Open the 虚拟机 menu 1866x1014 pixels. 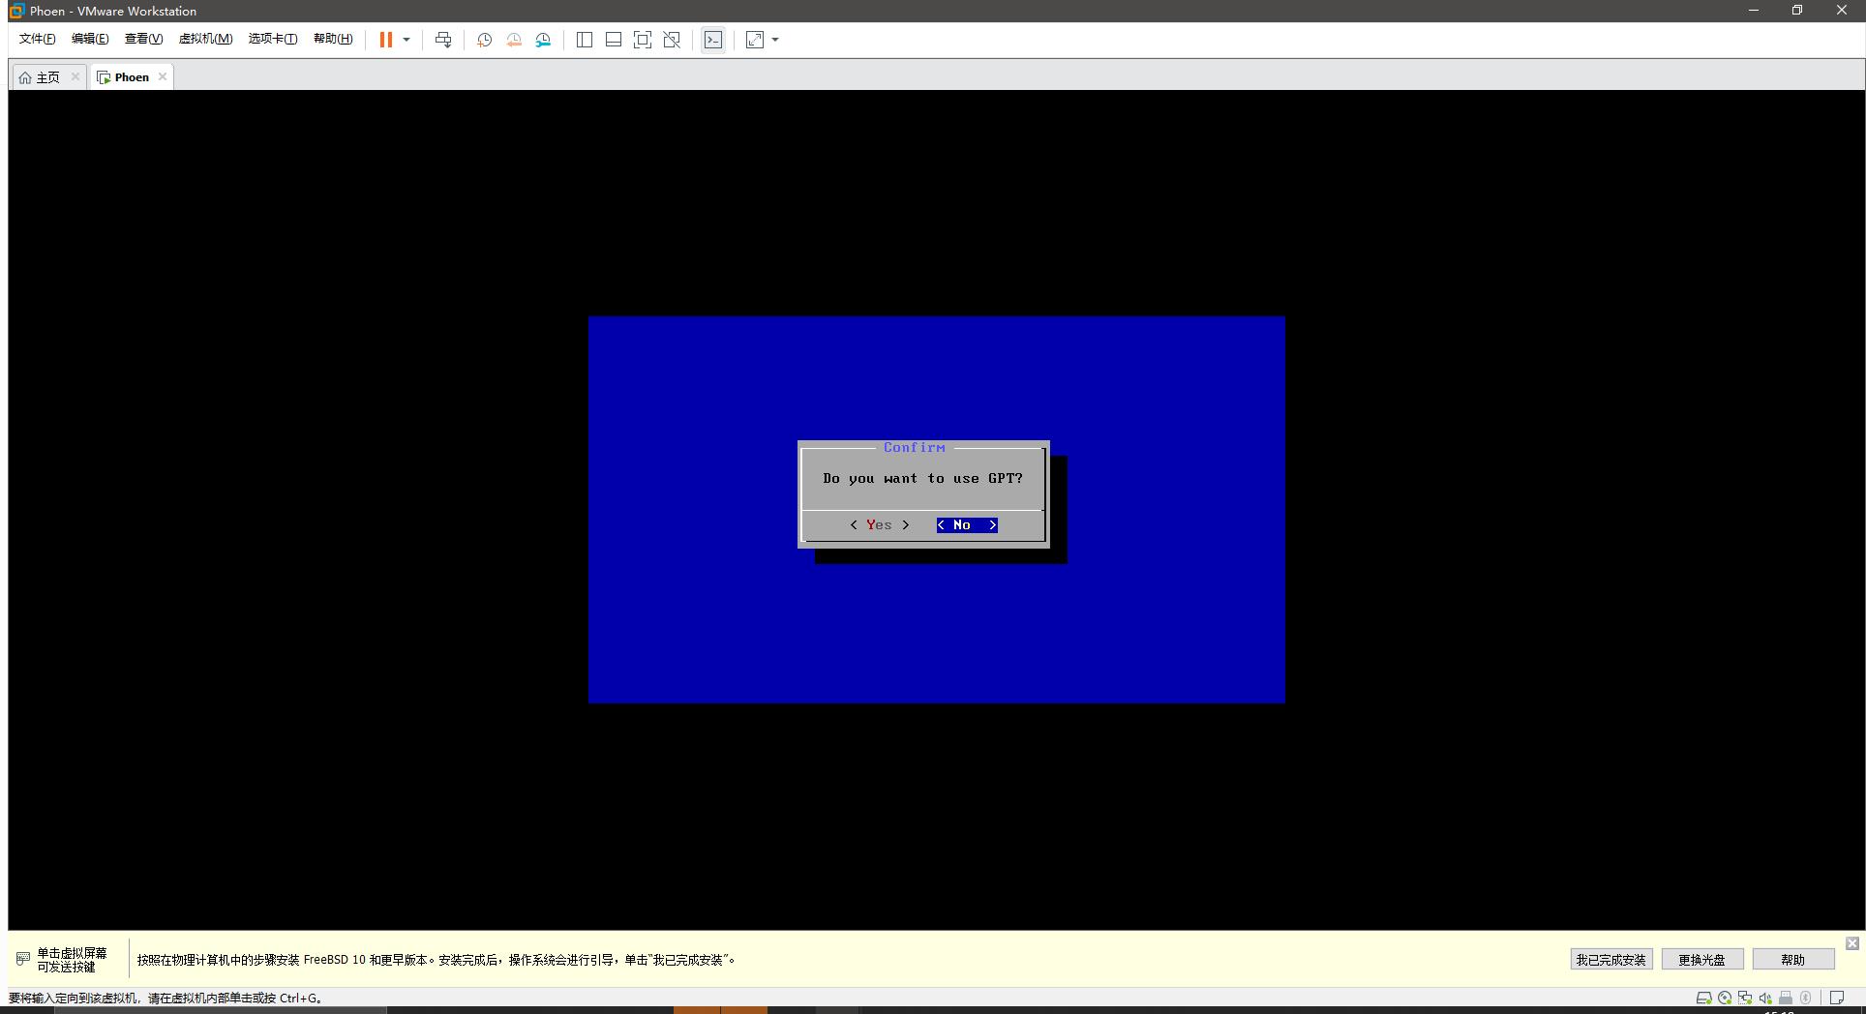[205, 39]
